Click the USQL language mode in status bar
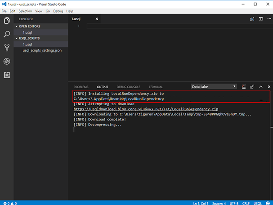Screen dimensions: 273x205 point(258,203)
